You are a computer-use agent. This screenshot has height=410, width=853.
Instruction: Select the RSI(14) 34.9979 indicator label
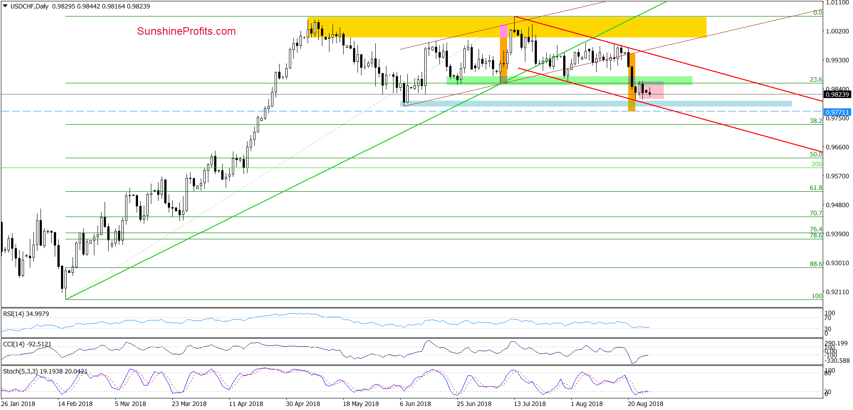[x=26, y=314]
